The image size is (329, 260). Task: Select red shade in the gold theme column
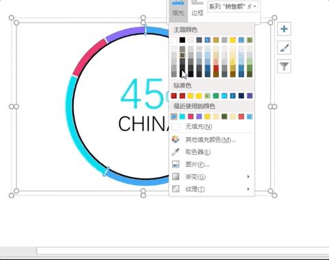click(216, 68)
